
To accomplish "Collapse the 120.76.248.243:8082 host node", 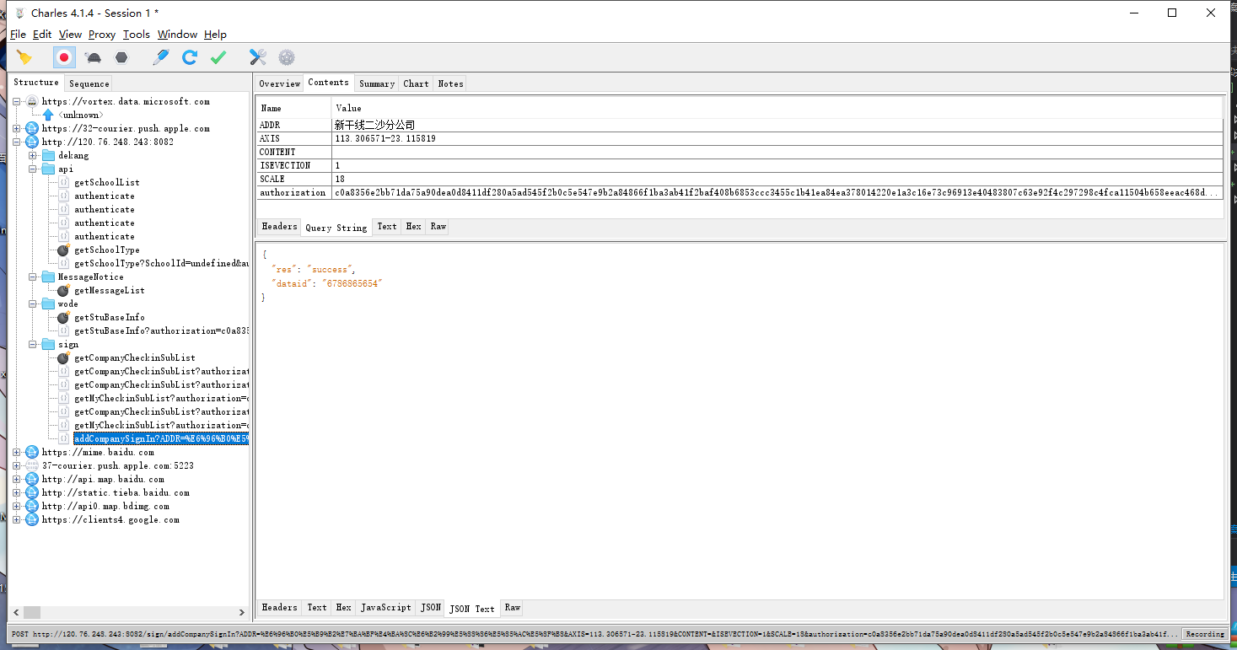I will click(17, 142).
